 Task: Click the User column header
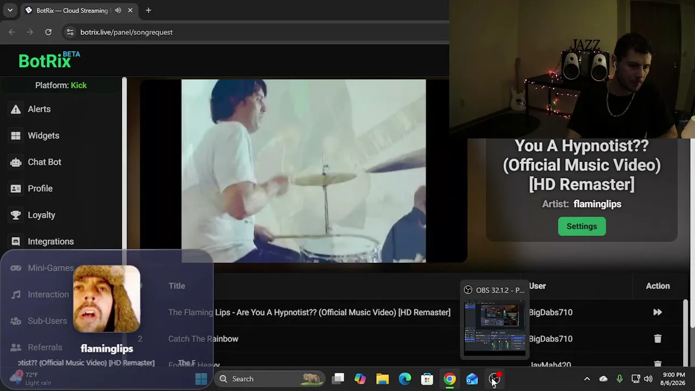[x=538, y=286]
